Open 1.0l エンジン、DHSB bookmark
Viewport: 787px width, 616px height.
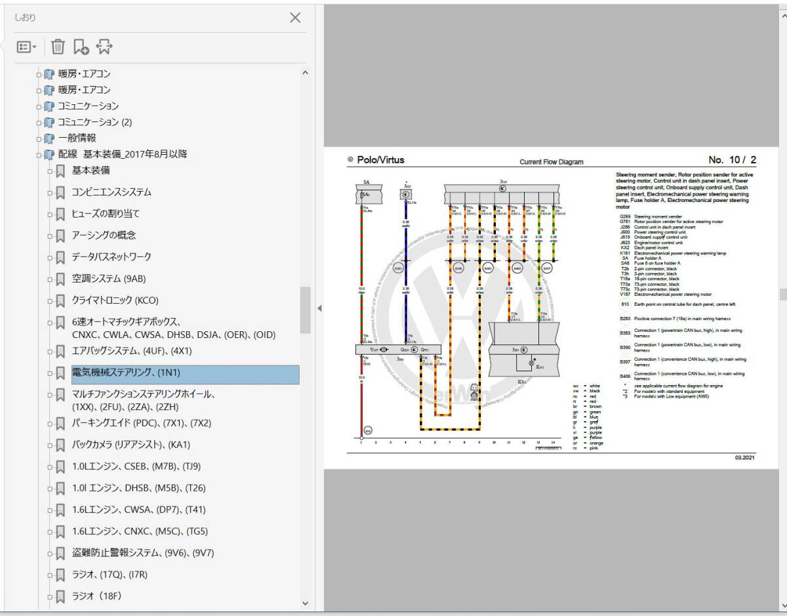(138, 487)
